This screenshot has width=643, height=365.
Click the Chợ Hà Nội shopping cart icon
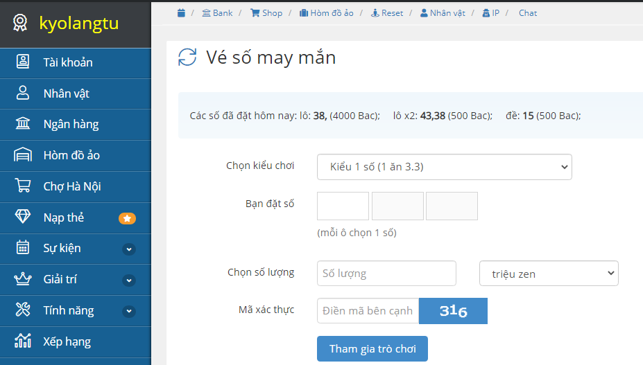coord(23,186)
